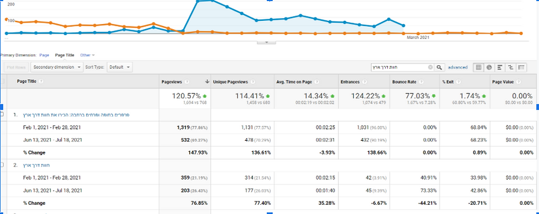Screen dimensions: 539x214
Task: Open the help icon next to Unique Pageviews
Action: [252, 82]
